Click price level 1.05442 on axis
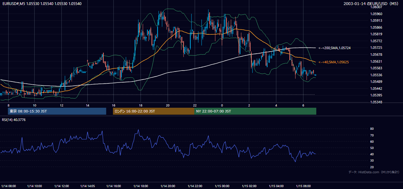 point(377,89)
